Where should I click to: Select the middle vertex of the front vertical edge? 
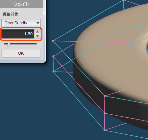tap(105, 113)
